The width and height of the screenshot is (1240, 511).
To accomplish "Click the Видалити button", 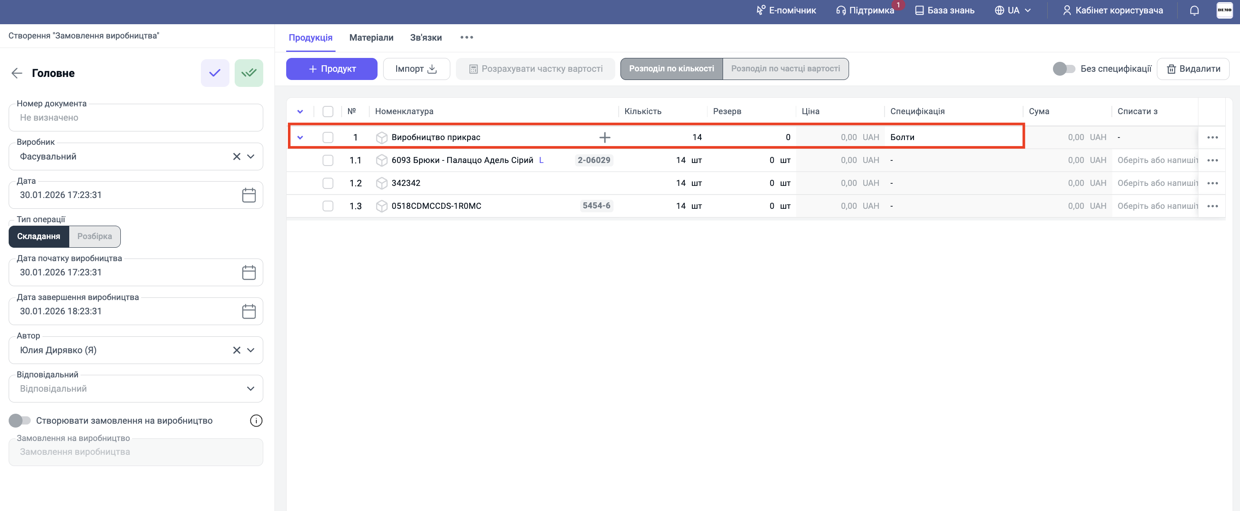I will pos(1193,69).
